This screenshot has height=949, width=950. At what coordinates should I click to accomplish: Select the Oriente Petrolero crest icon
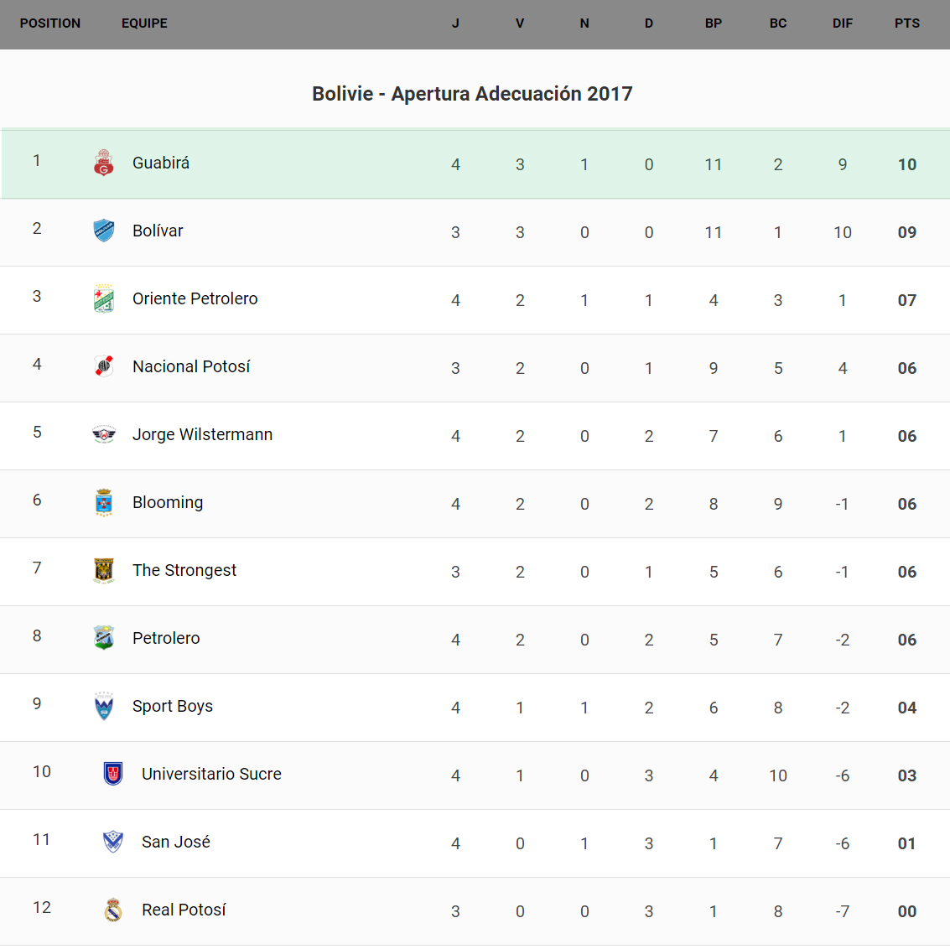[104, 298]
